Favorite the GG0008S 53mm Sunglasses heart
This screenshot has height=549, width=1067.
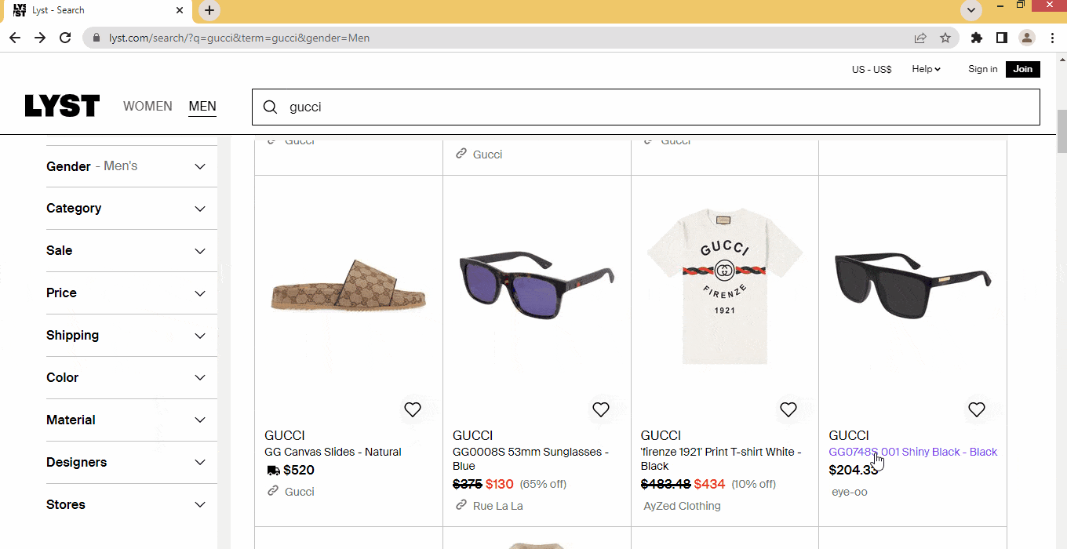pyautogui.click(x=601, y=409)
